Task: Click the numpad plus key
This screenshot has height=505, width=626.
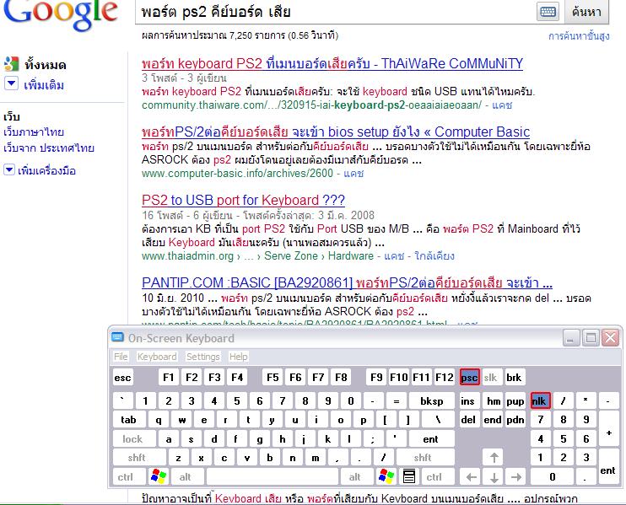Action: (608, 429)
